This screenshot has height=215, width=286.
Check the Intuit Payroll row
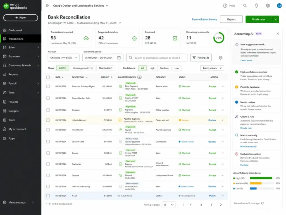pyautogui.click(x=48, y=130)
